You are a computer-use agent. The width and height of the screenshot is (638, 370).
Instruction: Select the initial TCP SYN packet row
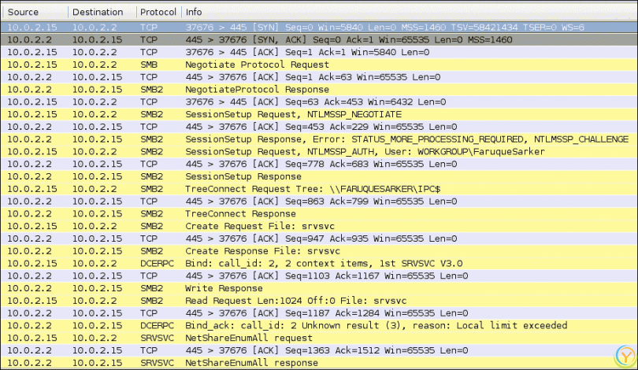(315, 27)
